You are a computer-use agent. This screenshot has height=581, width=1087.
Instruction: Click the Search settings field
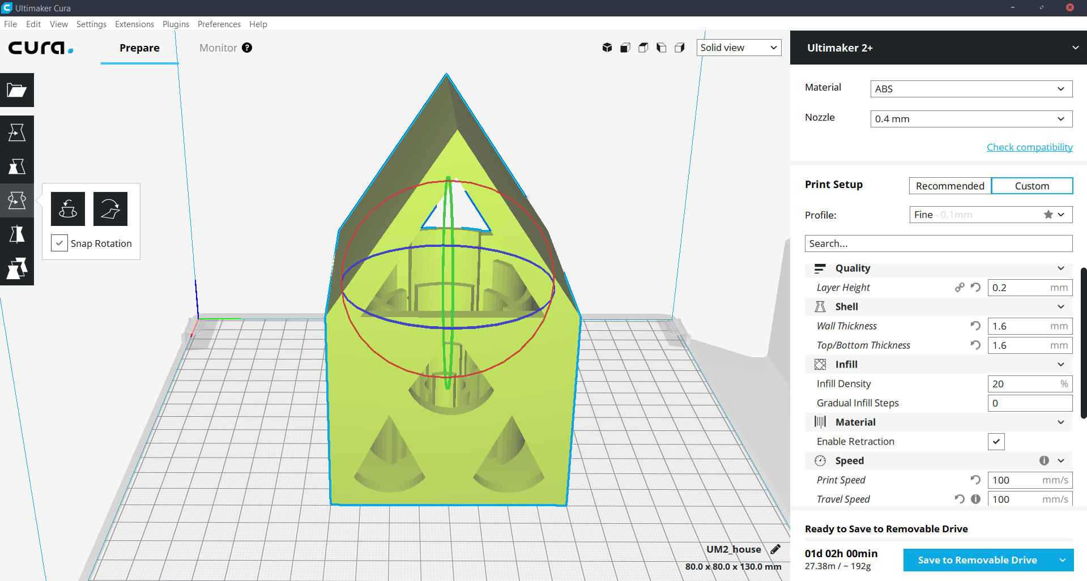[939, 243]
